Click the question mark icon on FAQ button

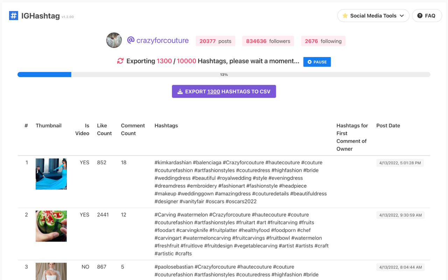(419, 15)
